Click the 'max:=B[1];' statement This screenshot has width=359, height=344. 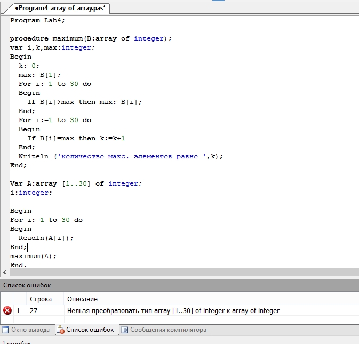pos(39,75)
